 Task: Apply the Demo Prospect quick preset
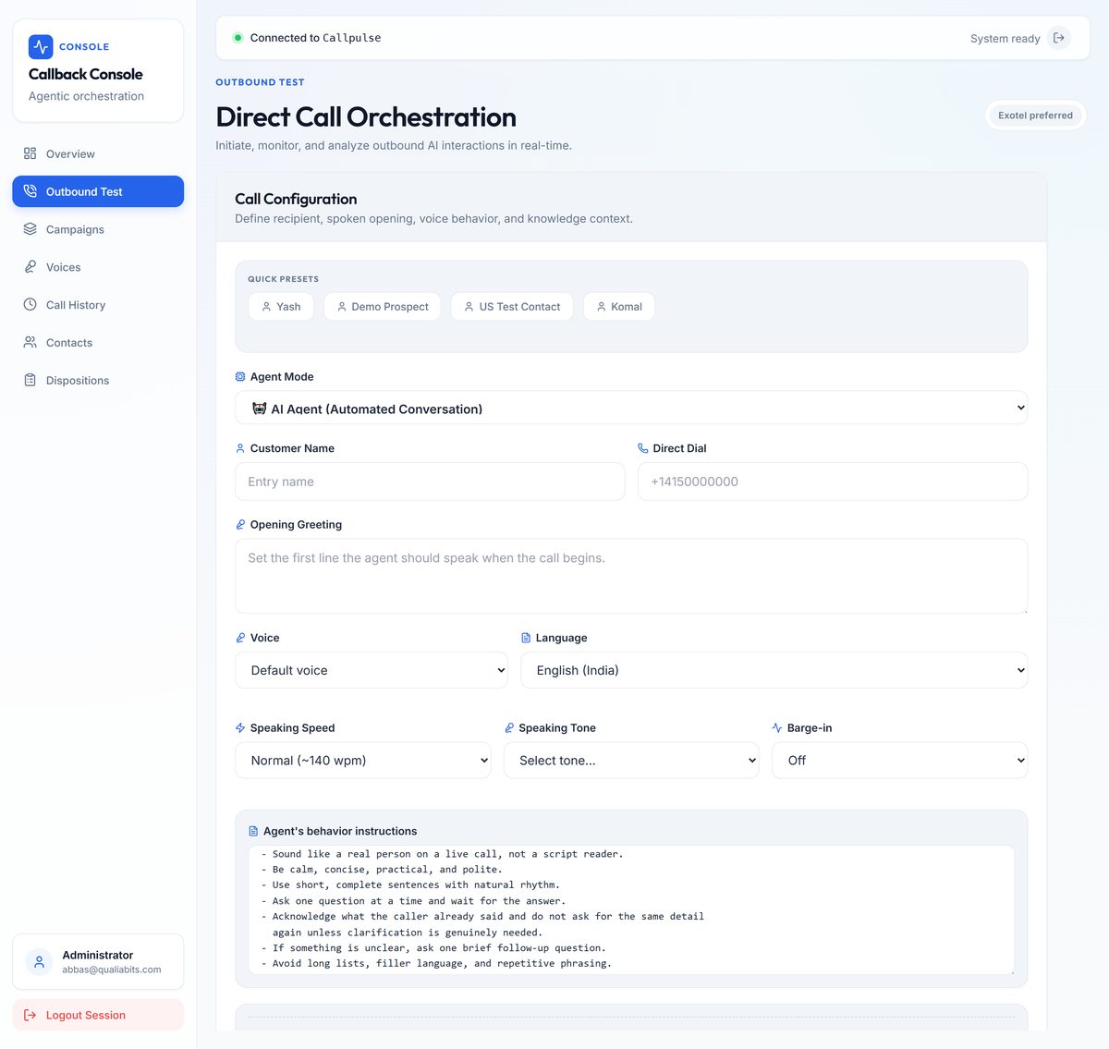382,307
